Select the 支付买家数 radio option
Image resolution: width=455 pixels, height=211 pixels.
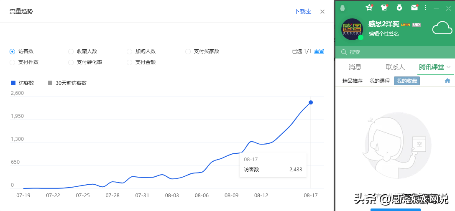[x=188, y=51]
